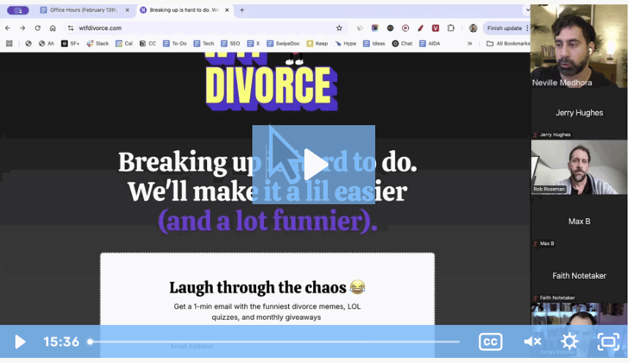The width and height of the screenshot is (629, 363).
Task: Close the Breaking up is hard tab
Action: tap(227, 10)
